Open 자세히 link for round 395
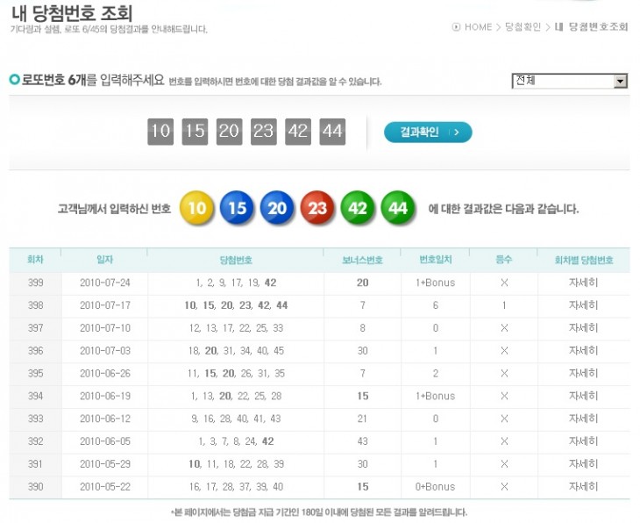 pos(583,373)
